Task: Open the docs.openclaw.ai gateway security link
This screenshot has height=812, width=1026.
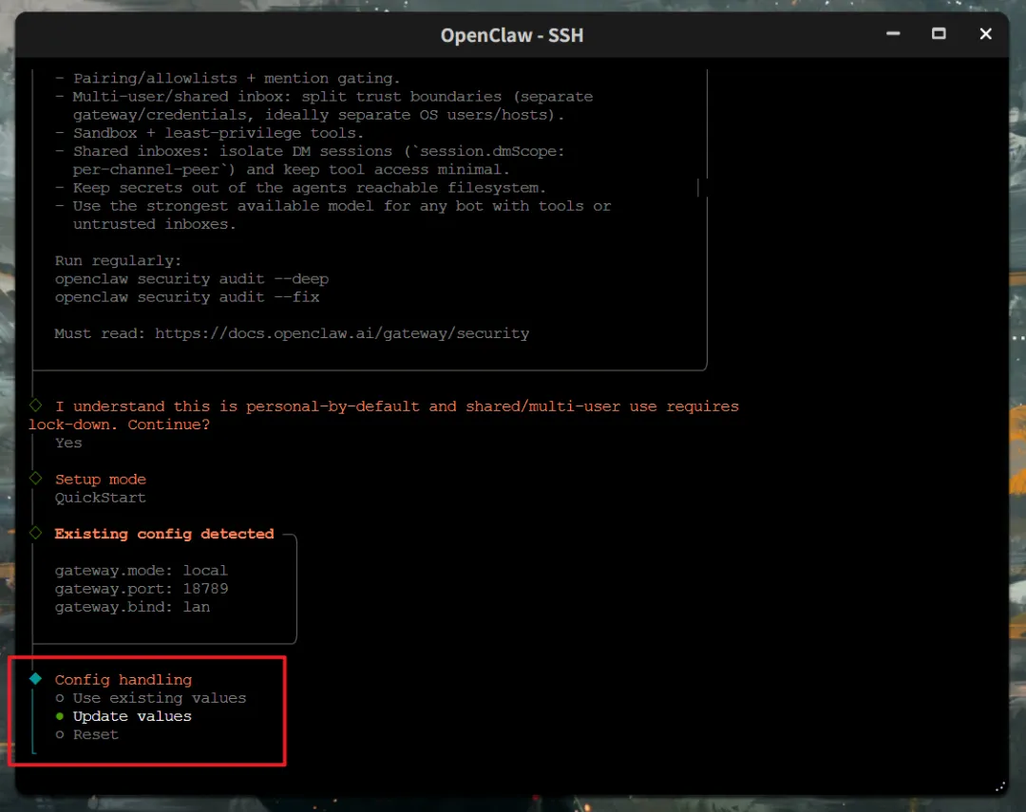Action: (342, 333)
